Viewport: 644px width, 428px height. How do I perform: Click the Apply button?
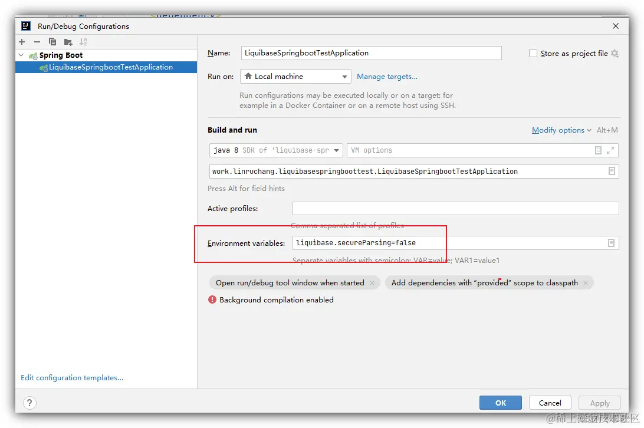(600, 403)
